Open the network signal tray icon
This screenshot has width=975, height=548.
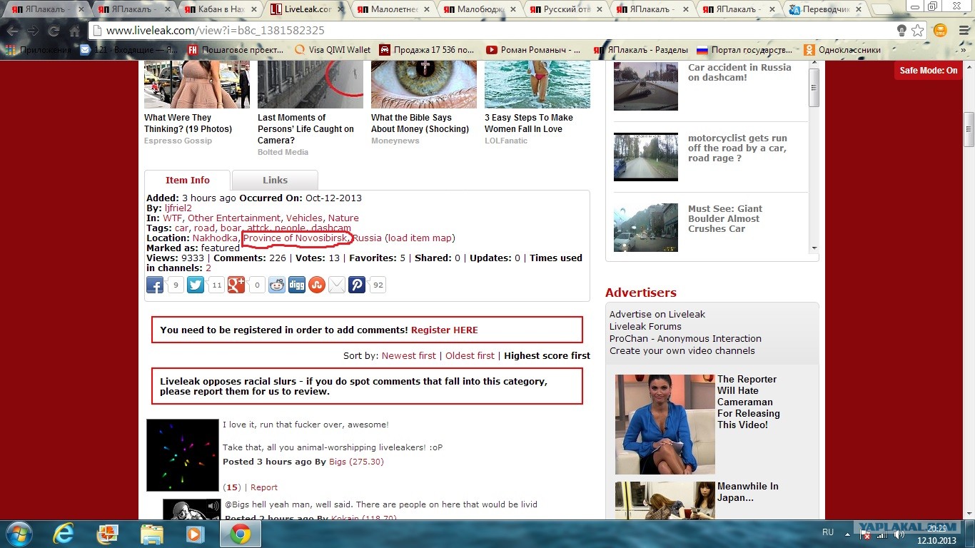tap(881, 534)
